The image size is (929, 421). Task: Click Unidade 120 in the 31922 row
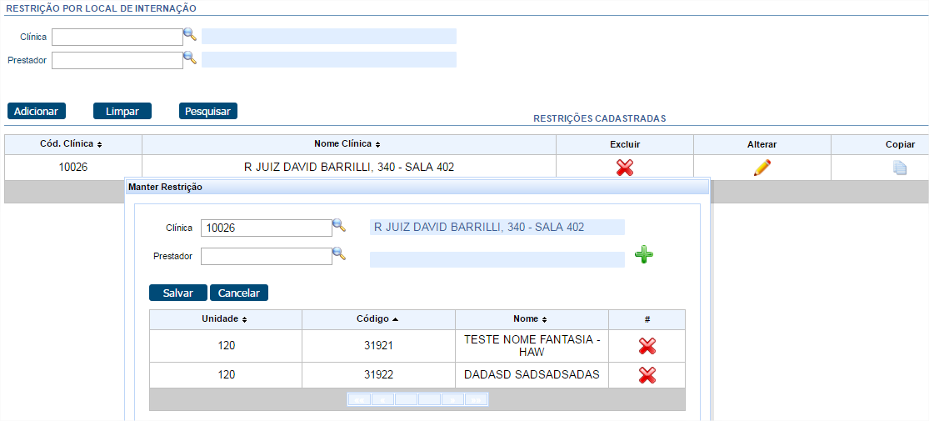(x=226, y=375)
